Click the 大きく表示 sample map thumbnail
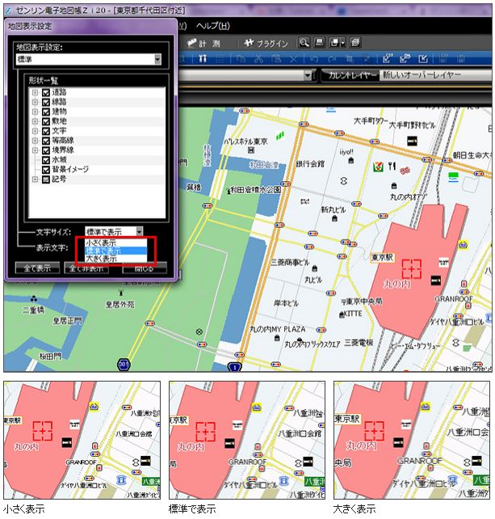 coord(412,440)
